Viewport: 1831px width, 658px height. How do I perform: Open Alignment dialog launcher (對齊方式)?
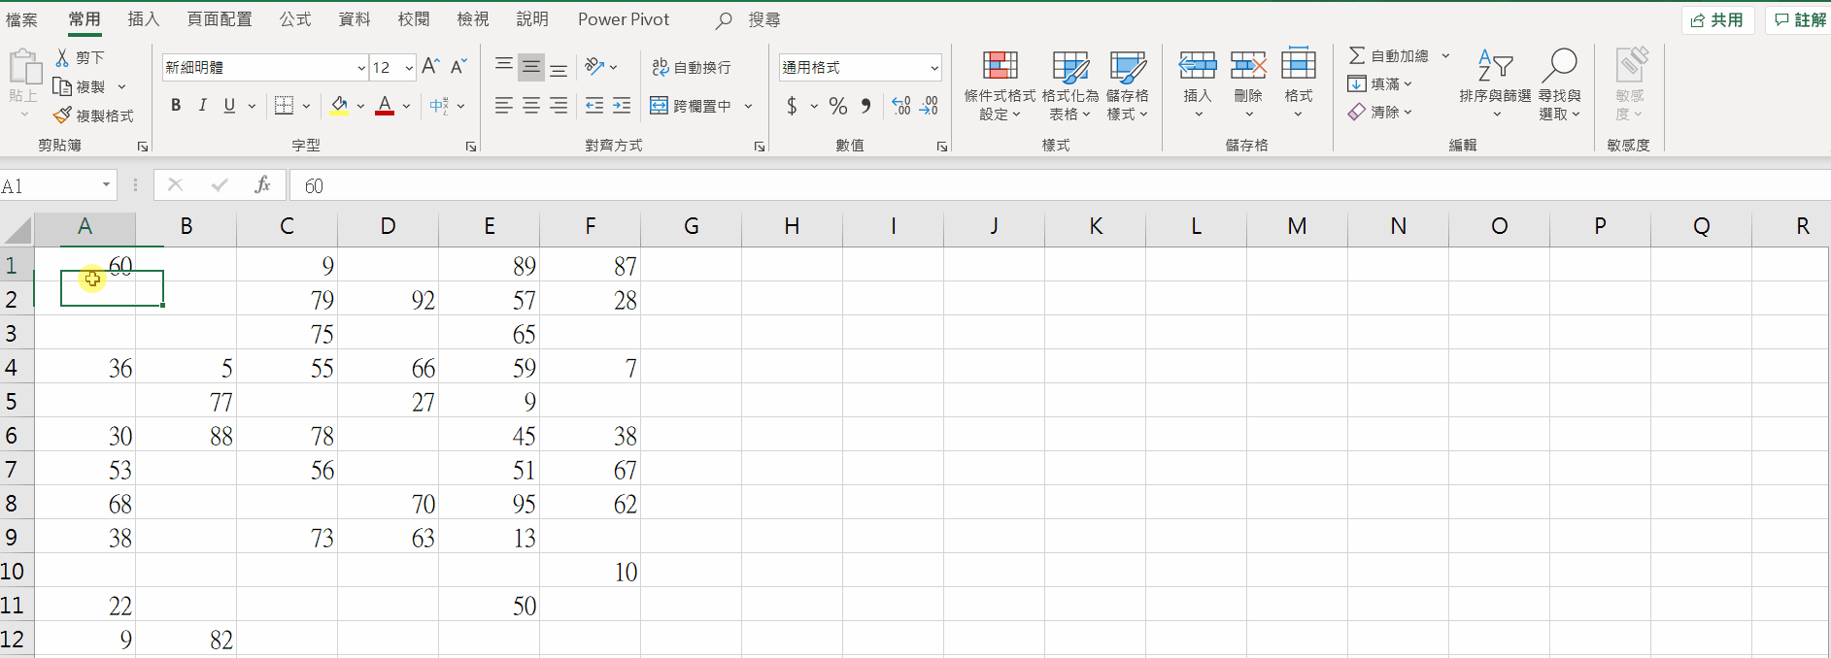click(760, 146)
